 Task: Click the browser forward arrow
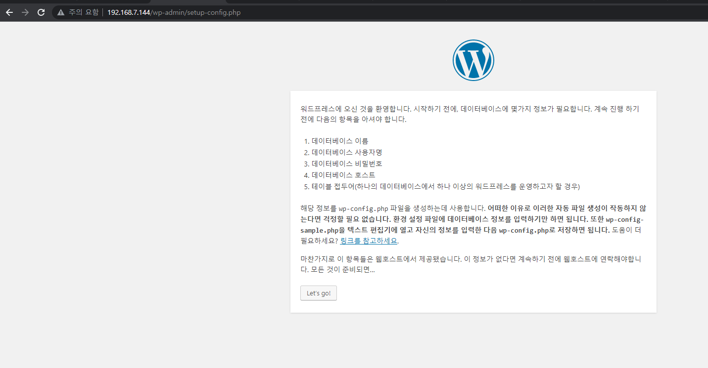[25, 12]
